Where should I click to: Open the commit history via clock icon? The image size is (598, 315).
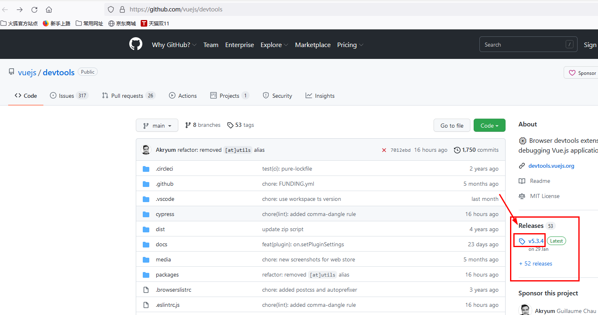pos(457,150)
